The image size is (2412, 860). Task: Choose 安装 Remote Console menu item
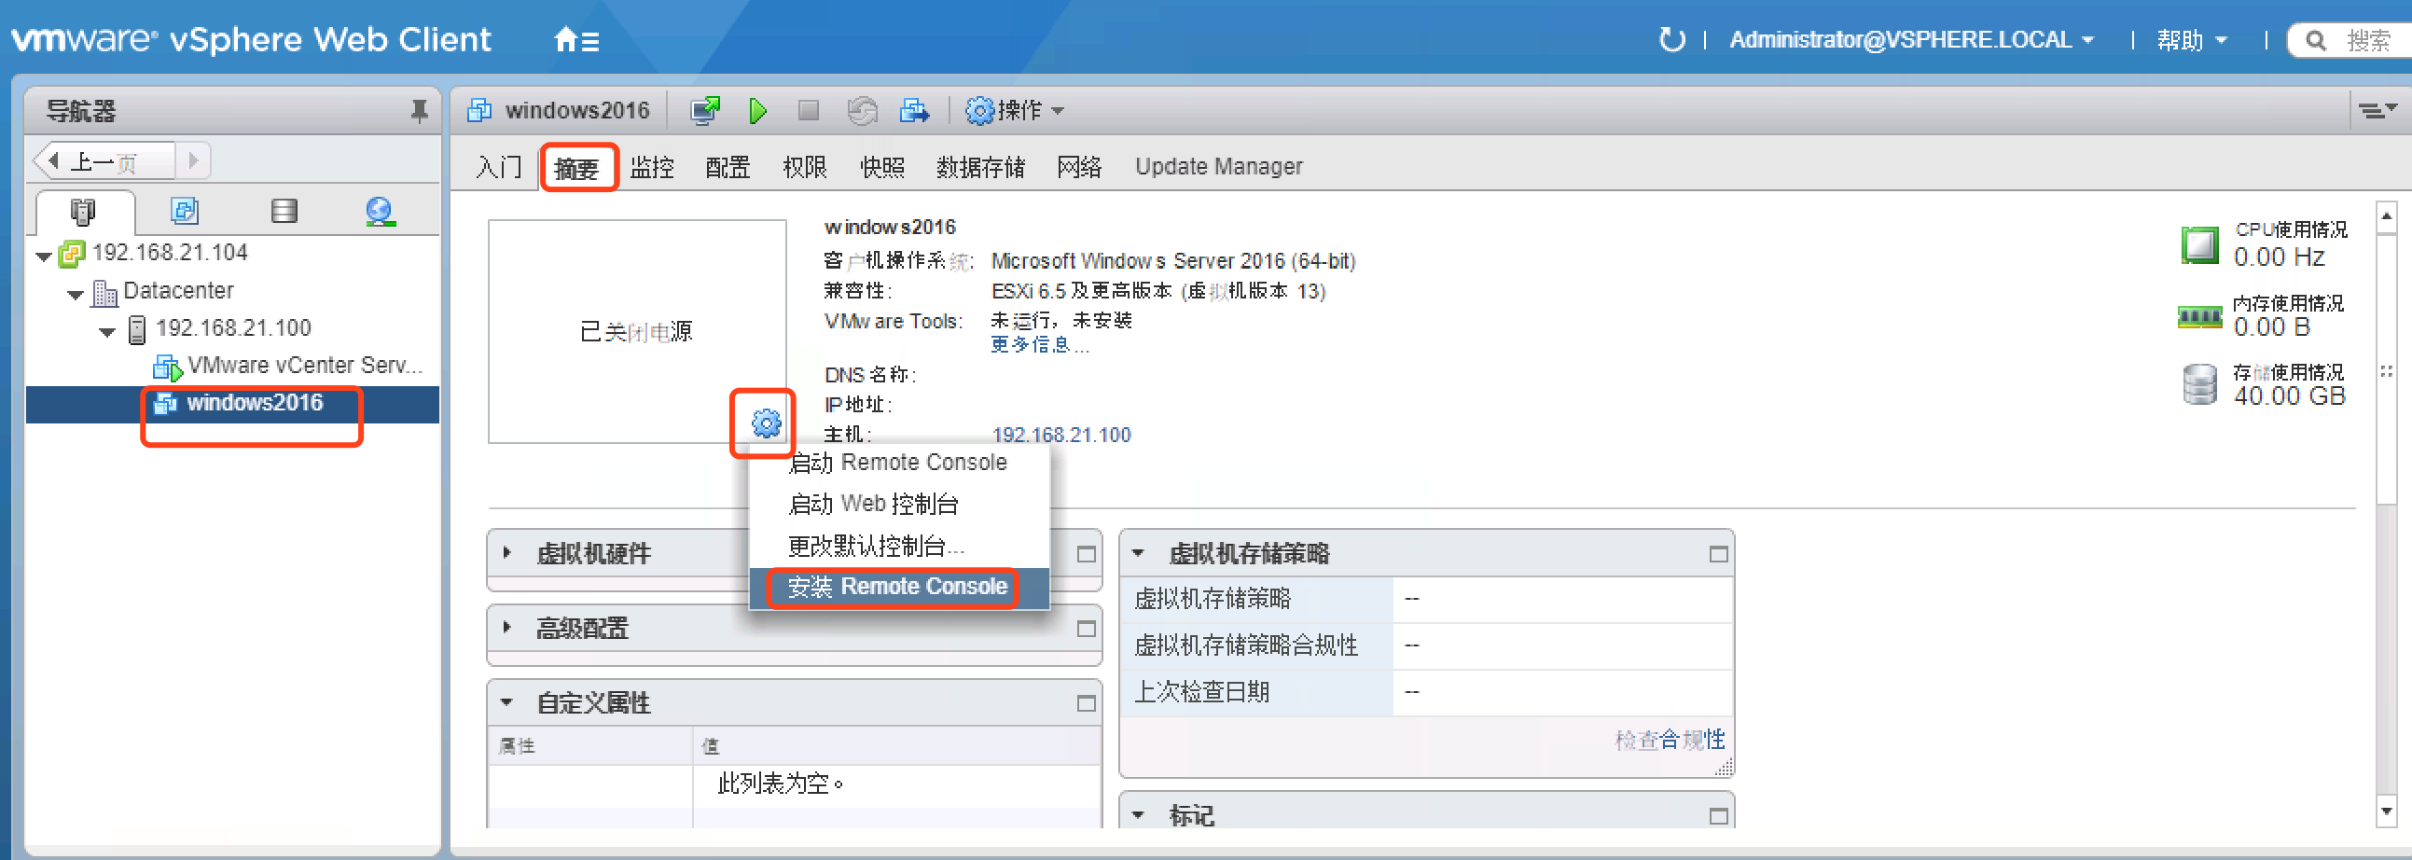point(899,588)
